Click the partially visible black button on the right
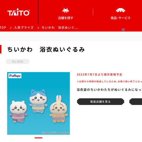 136,102
